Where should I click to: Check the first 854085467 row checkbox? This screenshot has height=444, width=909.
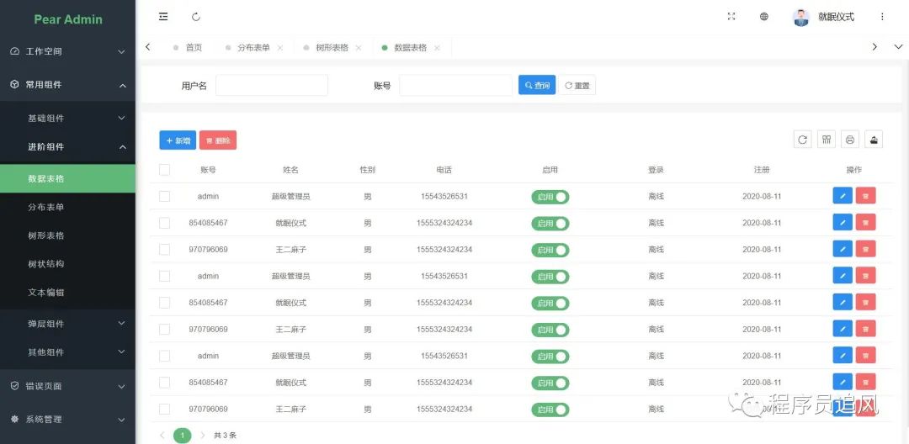click(x=165, y=223)
